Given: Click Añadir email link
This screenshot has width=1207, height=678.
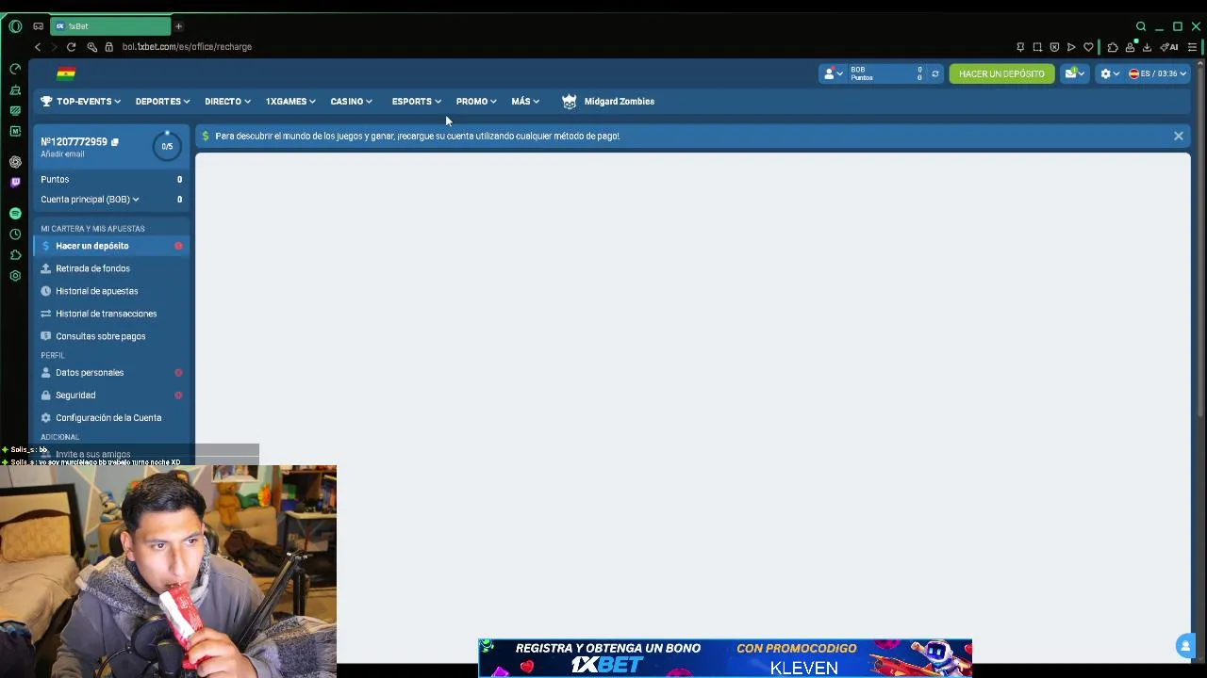Looking at the screenshot, I should (62, 153).
